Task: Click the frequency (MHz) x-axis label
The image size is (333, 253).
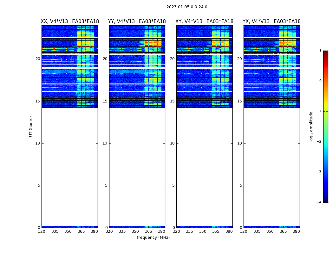Action: [153, 237]
